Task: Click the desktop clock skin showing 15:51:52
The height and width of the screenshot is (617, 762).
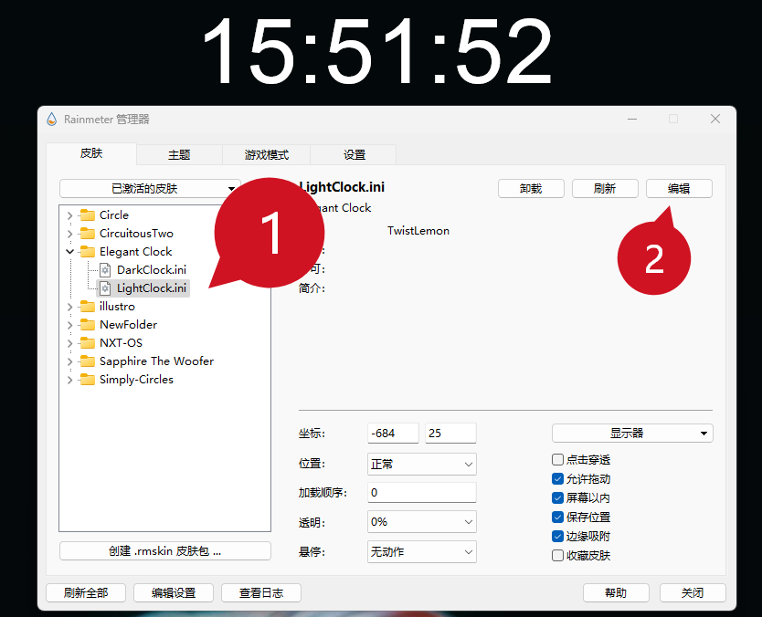Action: click(x=377, y=51)
